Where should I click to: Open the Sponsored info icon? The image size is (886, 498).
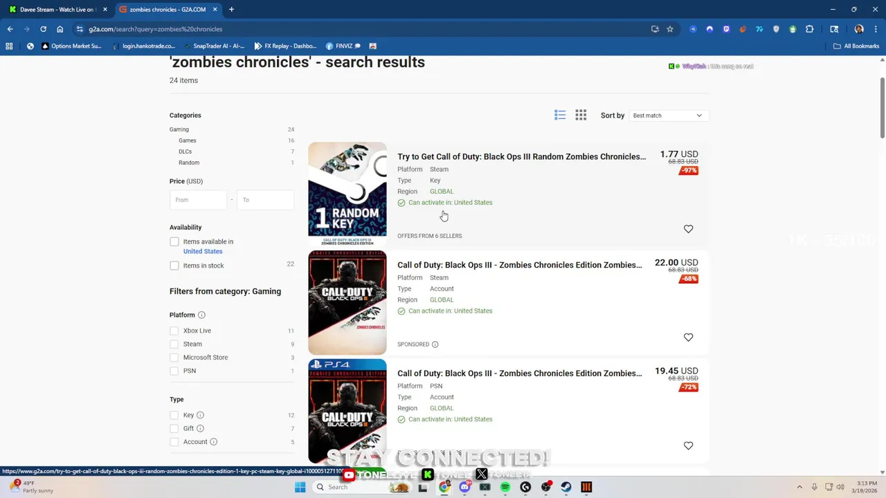click(x=435, y=344)
